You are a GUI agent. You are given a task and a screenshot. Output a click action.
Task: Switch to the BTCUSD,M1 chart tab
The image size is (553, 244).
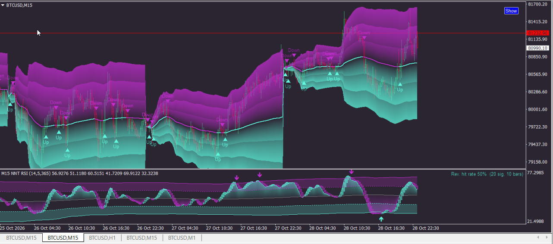(x=182, y=238)
